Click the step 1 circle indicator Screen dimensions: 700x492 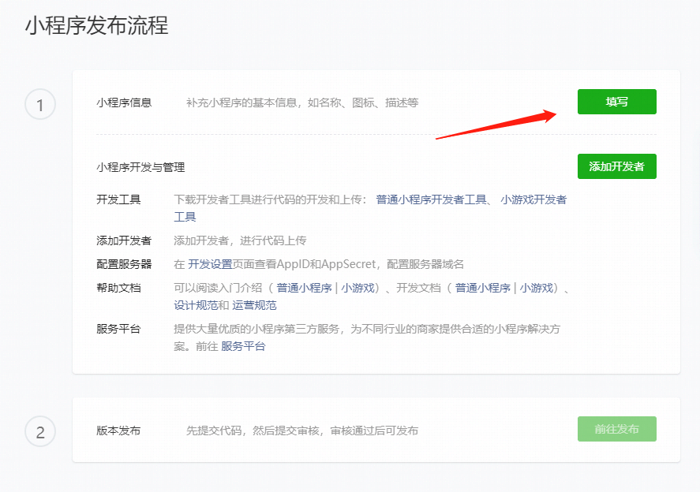(40, 105)
